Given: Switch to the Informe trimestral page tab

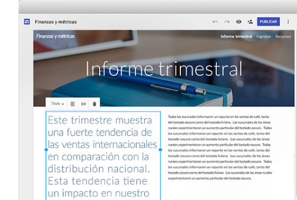Looking at the screenshot, I should pos(236,37).
